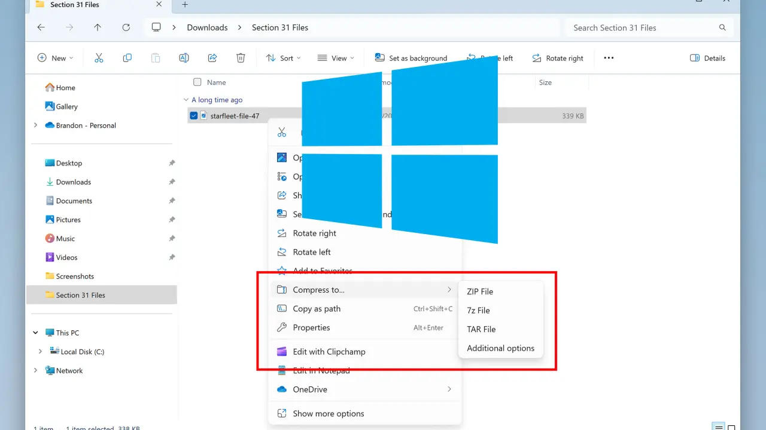
Task: Uncheck the starfleet-file-47 checkbox
Action: [x=194, y=116]
